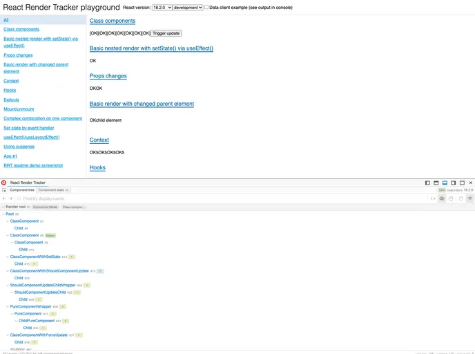This screenshot has width=475, height=354.
Task: Open useEffect()/useLayoutEffect() sidebar link
Action: [32, 137]
